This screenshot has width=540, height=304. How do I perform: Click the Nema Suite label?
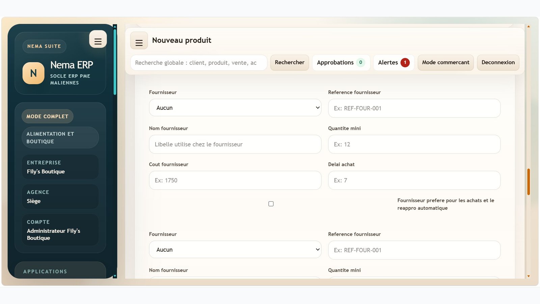coord(44,46)
